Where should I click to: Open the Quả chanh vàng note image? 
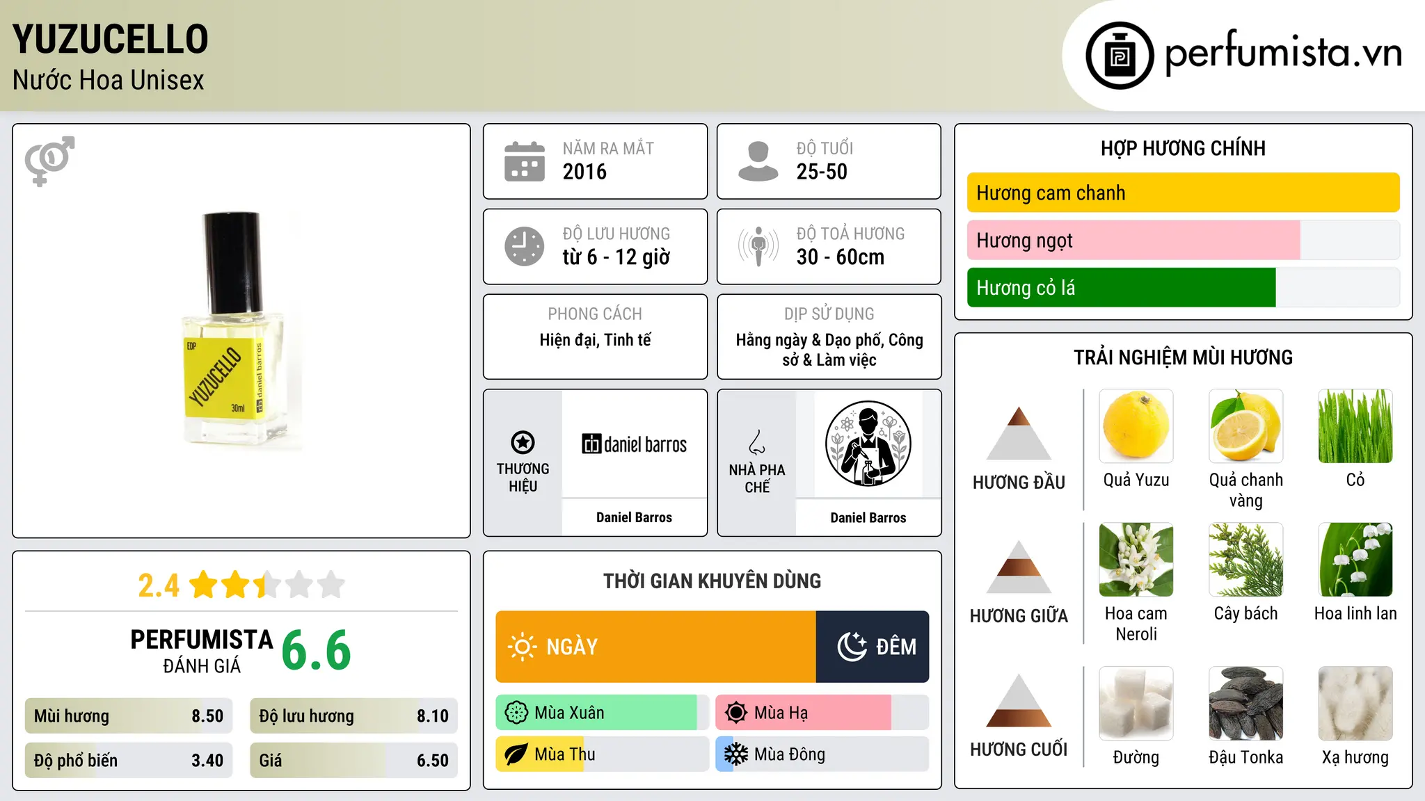pos(1245,426)
